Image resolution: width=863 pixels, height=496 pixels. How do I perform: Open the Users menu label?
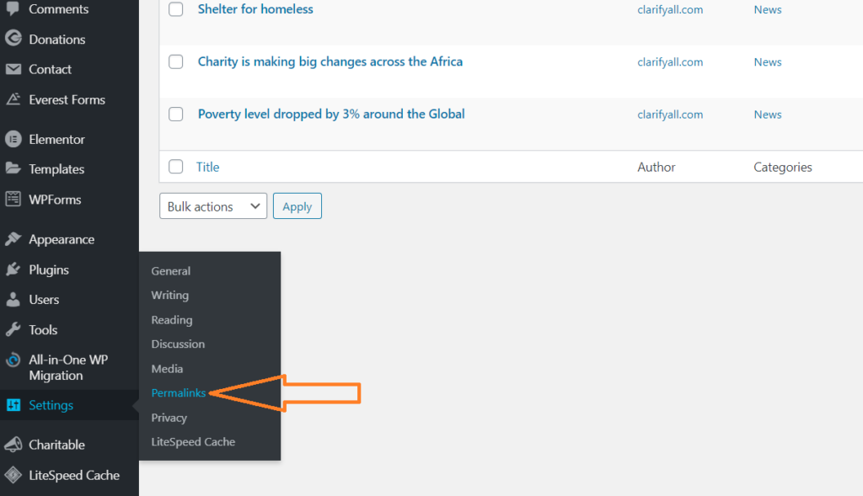44,300
